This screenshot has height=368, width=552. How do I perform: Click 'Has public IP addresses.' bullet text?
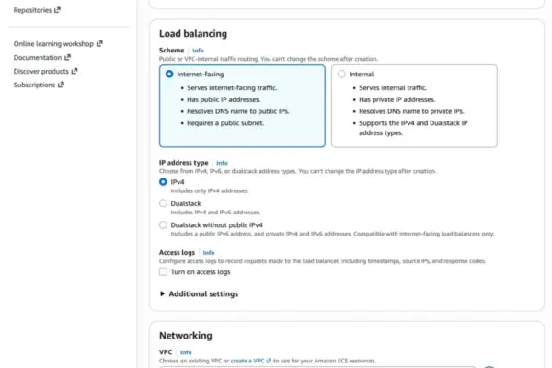point(224,99)
